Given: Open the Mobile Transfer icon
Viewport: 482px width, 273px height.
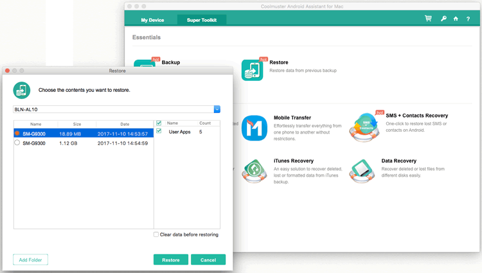Looking at the screenshot, I should [x=254, y=128].
